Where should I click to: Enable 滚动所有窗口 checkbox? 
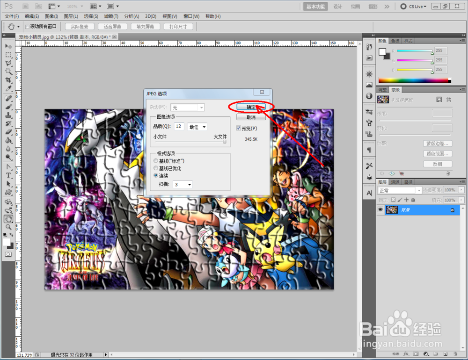point(27,27)
